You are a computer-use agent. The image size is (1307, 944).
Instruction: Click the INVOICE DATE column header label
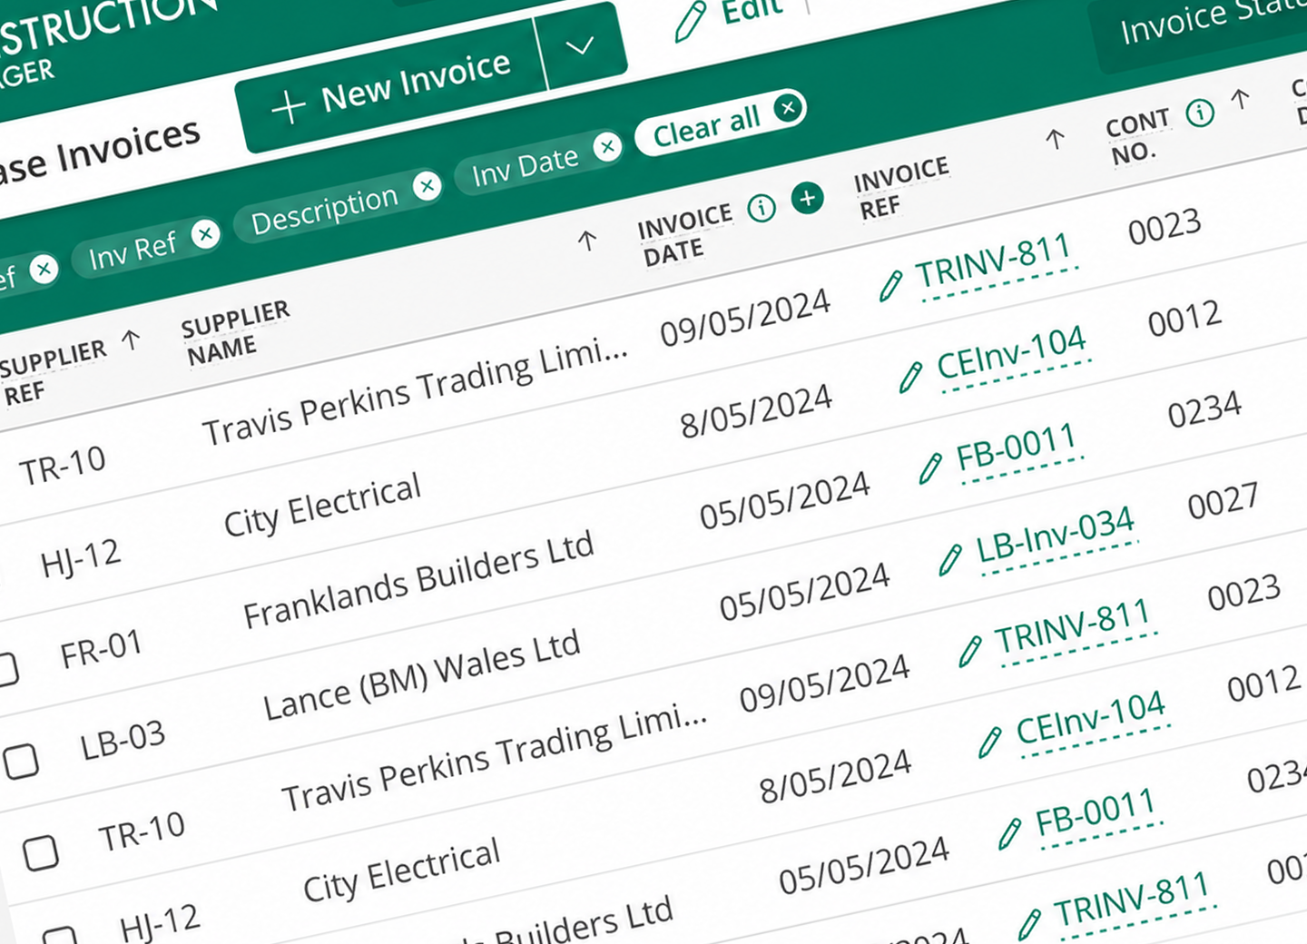click(685, 236)
